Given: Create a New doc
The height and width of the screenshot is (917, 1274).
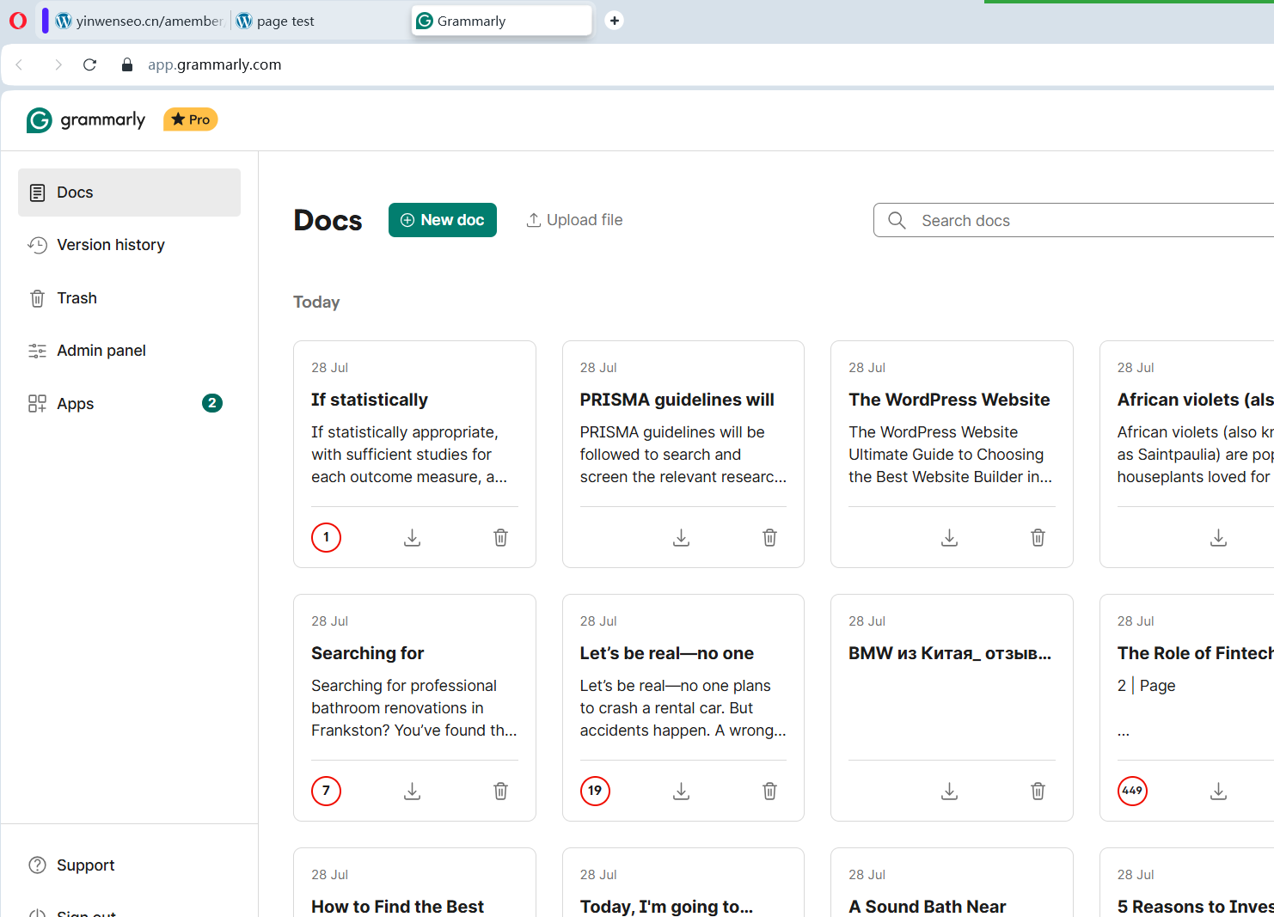Looking at the screenshot, I should [442, 220].
